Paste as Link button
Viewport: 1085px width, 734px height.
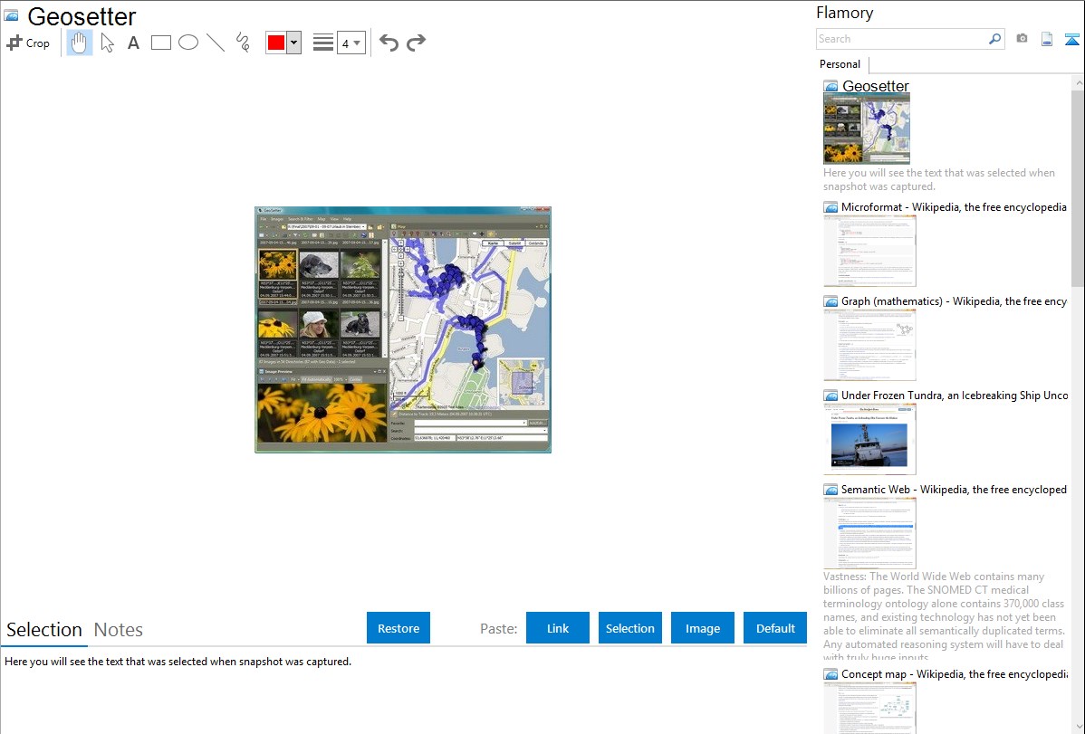(558, 628)
